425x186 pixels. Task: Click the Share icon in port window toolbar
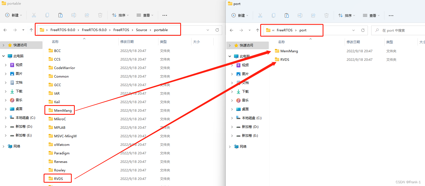click(313, 15)
